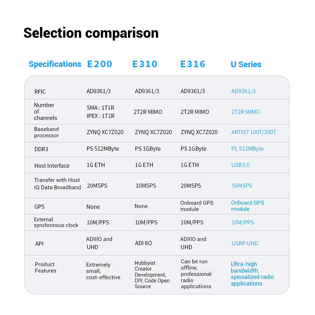The height and width of the screenshot is (315, 315).
Task: Click the RFIC row label
Action: 40,92
